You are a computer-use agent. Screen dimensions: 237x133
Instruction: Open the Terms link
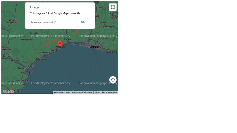coord(97,93)
